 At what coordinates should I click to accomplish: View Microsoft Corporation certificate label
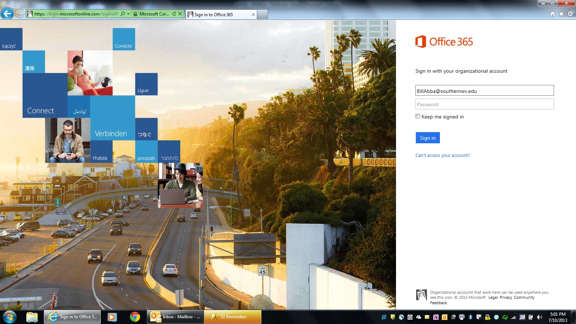tap(154, 14)
